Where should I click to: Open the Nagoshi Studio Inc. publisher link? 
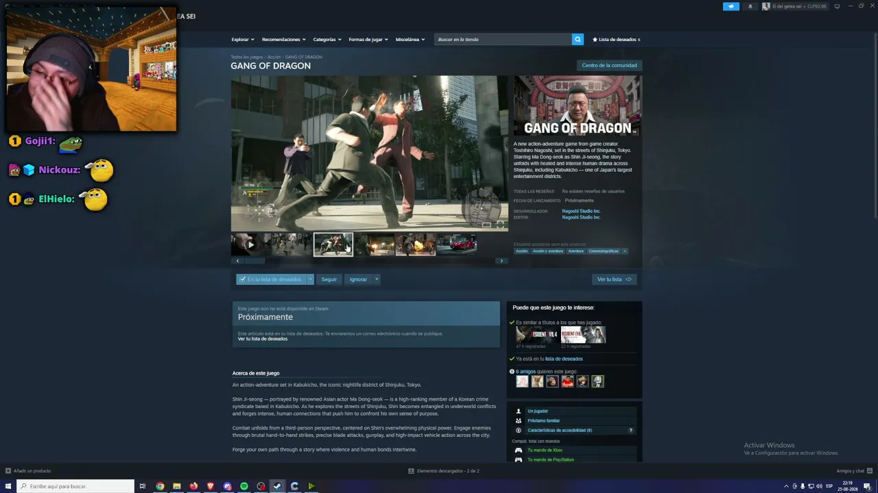pos(581,217)
